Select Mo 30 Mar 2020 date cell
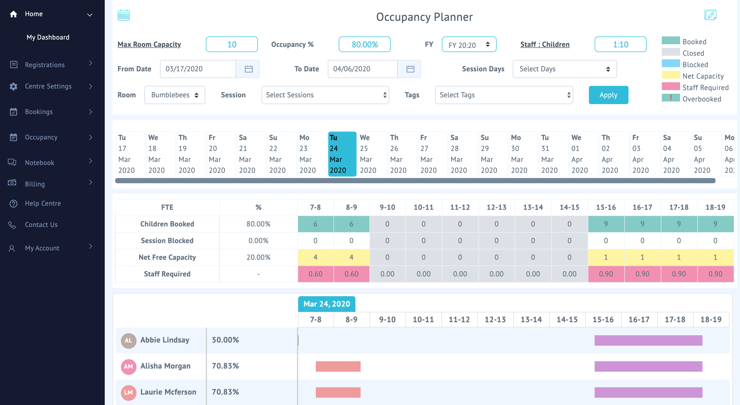The image size is (740, 405). tap(523, 154)
